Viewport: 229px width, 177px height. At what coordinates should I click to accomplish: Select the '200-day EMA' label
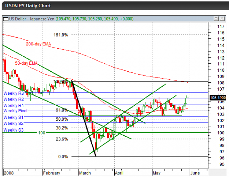(38, 44)
